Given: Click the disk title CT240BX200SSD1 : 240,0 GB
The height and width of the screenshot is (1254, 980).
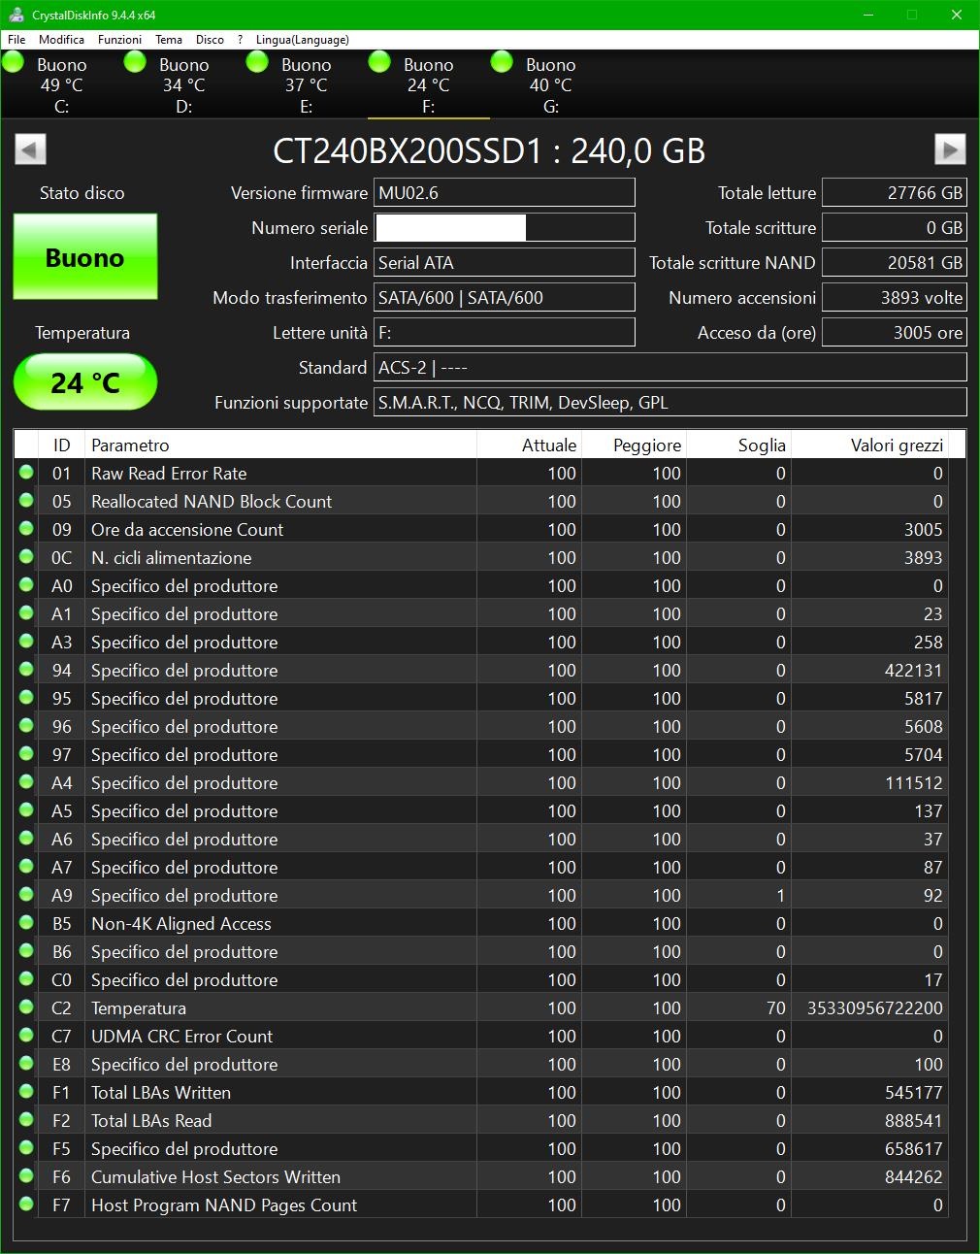Looking at the screenshot, I should pos(489,150).
